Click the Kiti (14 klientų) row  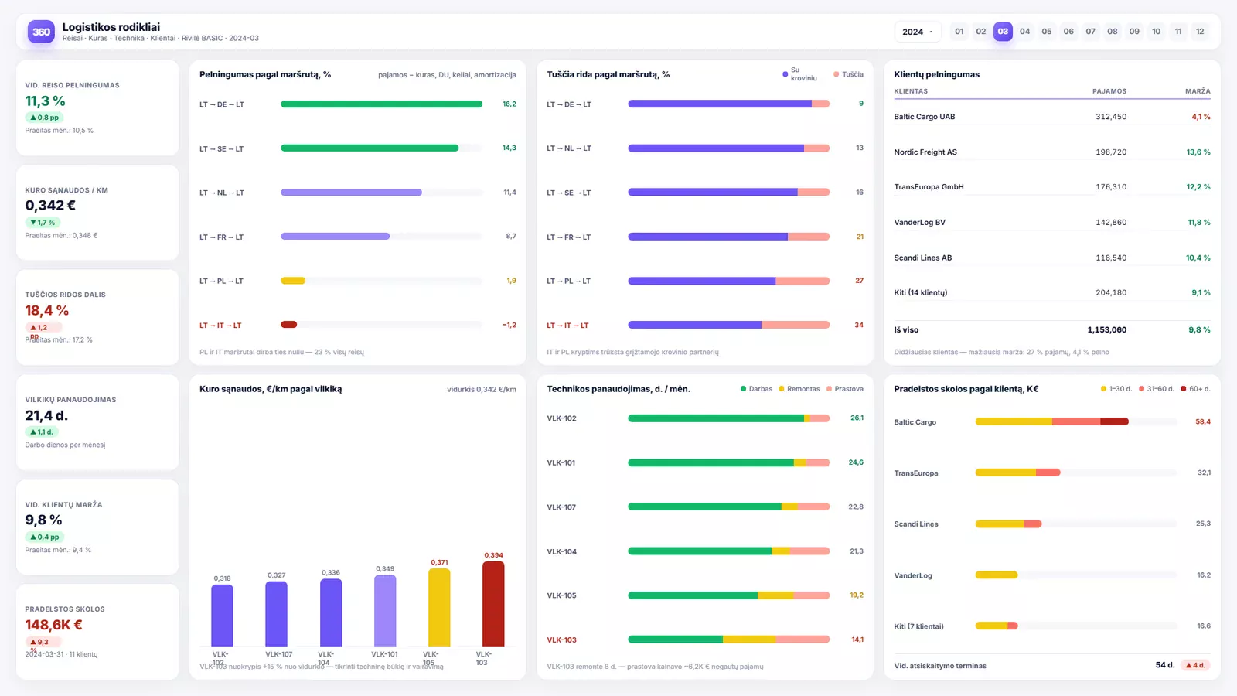point(1052,293)
